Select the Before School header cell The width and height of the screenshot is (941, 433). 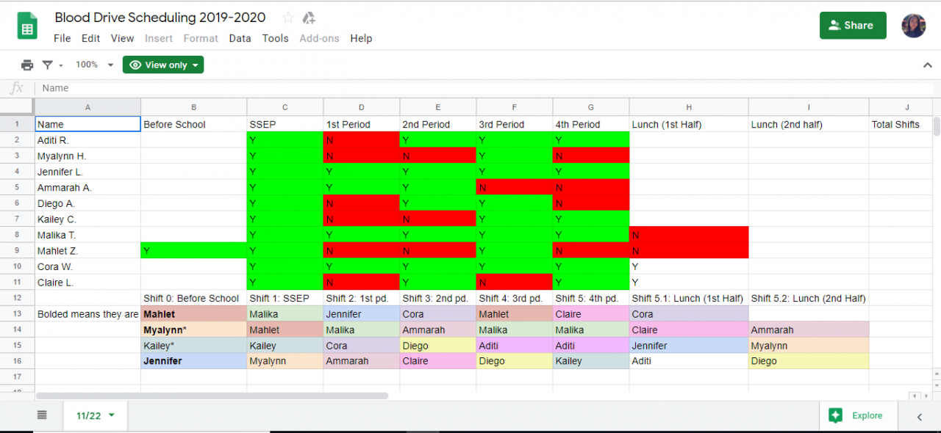tap(193, 124)
